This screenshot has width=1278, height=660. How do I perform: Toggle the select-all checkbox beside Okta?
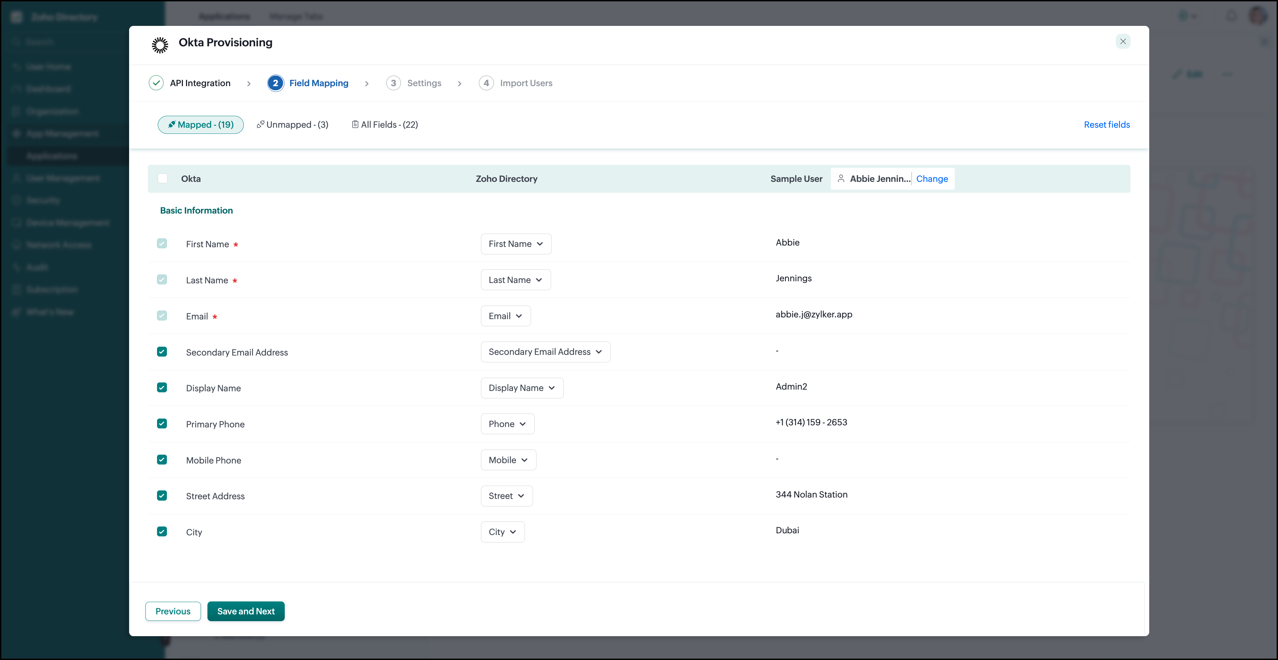(163, 178)
